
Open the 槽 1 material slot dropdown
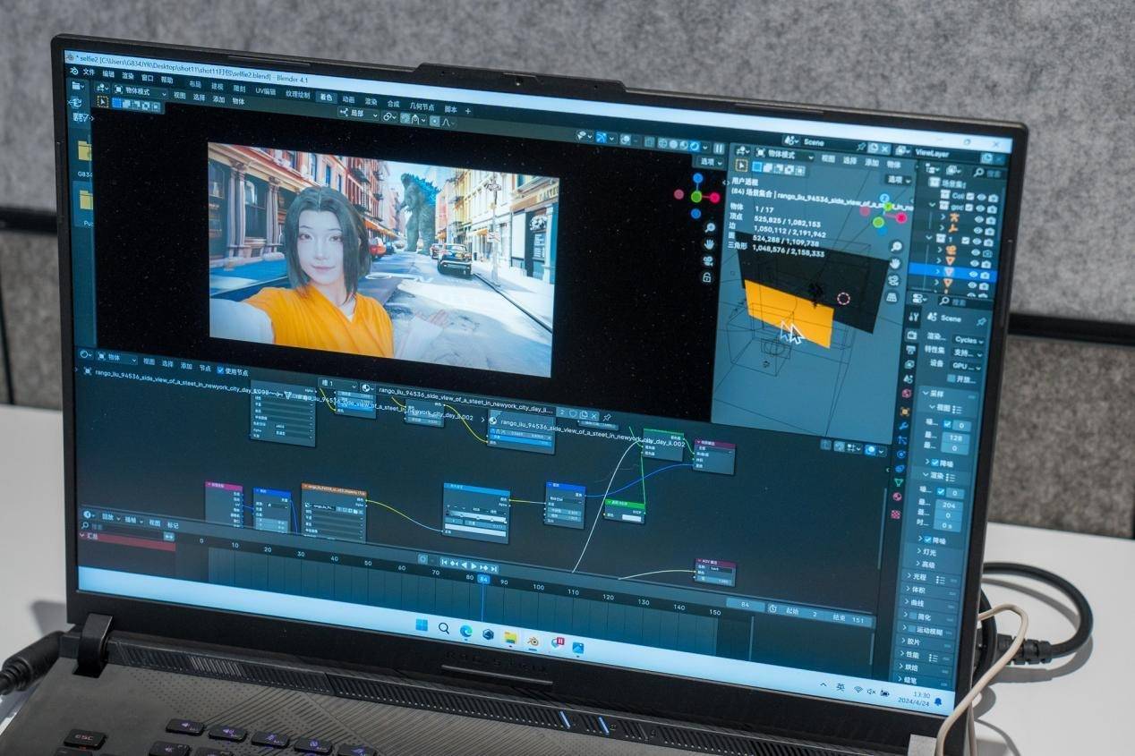click(x=340, y=384)
